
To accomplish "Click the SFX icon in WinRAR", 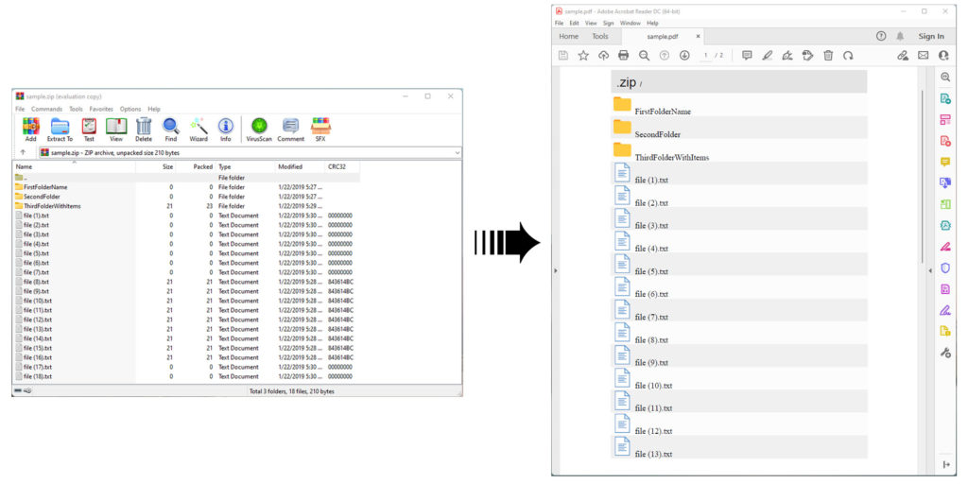I will [x=320, y=129].
